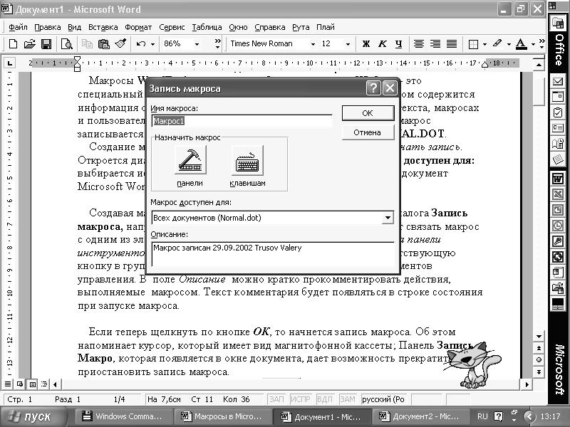
Task: Open the Zoom 86% dropdown
Action: tap(197, 44)
